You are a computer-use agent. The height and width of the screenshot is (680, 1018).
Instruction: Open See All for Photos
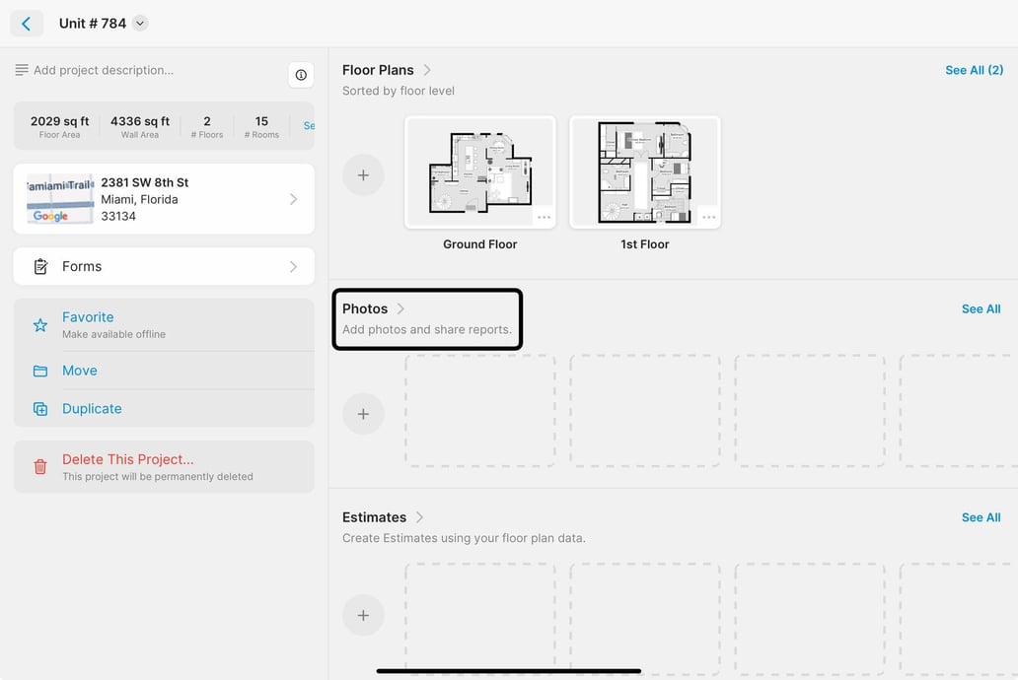click(x=981, y=308)
